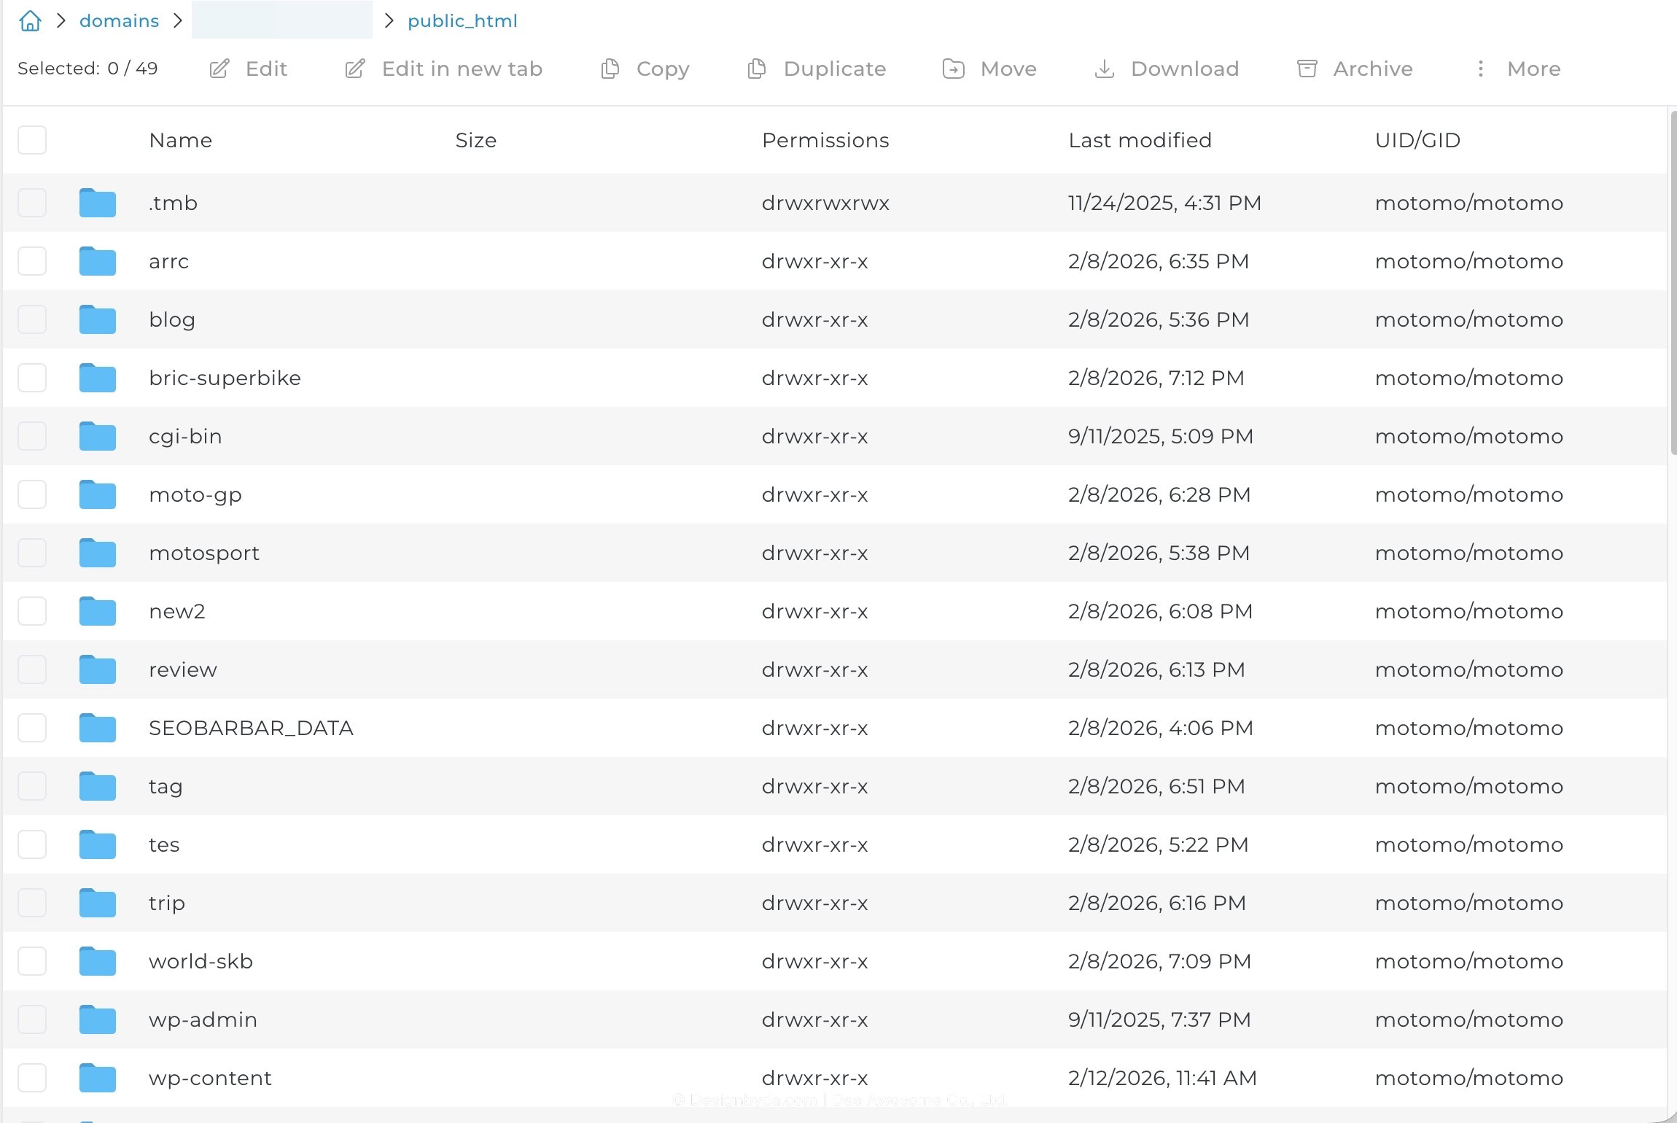This screenshot has height=1123, width=1677.
Task: Click Edit in new tab button
Action: click(443, 69)
